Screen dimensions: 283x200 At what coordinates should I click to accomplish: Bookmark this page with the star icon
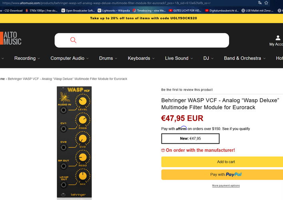coord(266,3)
